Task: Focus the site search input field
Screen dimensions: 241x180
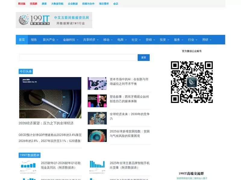Action: [78, 57]
